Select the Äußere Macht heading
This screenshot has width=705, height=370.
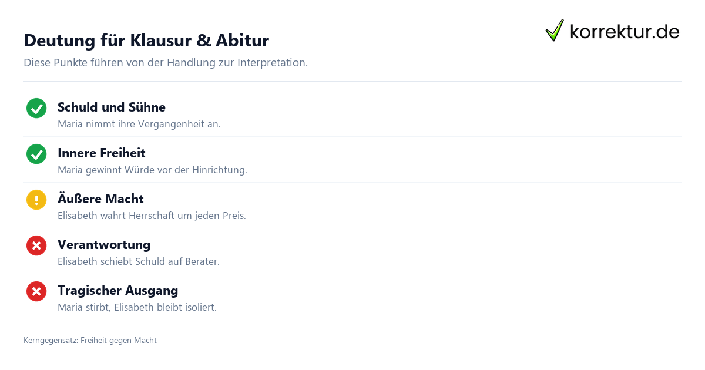[100, 199]
